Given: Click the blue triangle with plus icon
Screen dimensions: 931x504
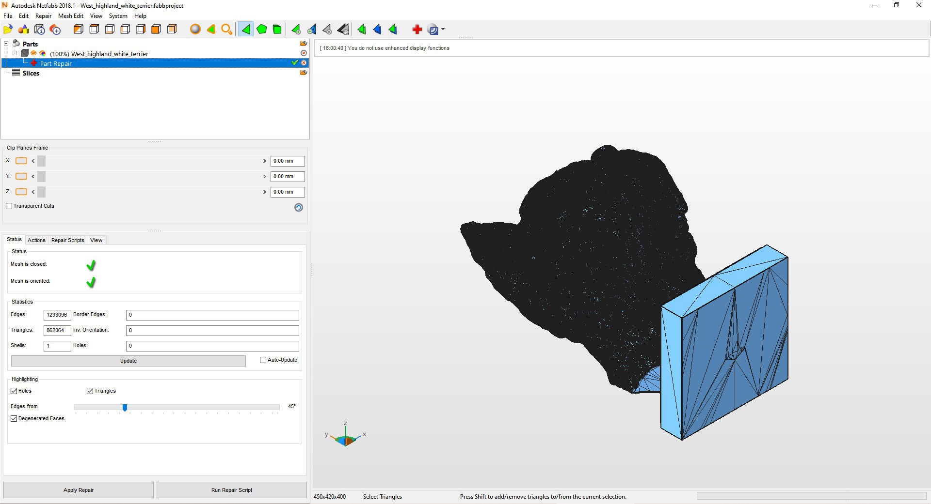Looking at the screenshot, I should coord(312,30).
